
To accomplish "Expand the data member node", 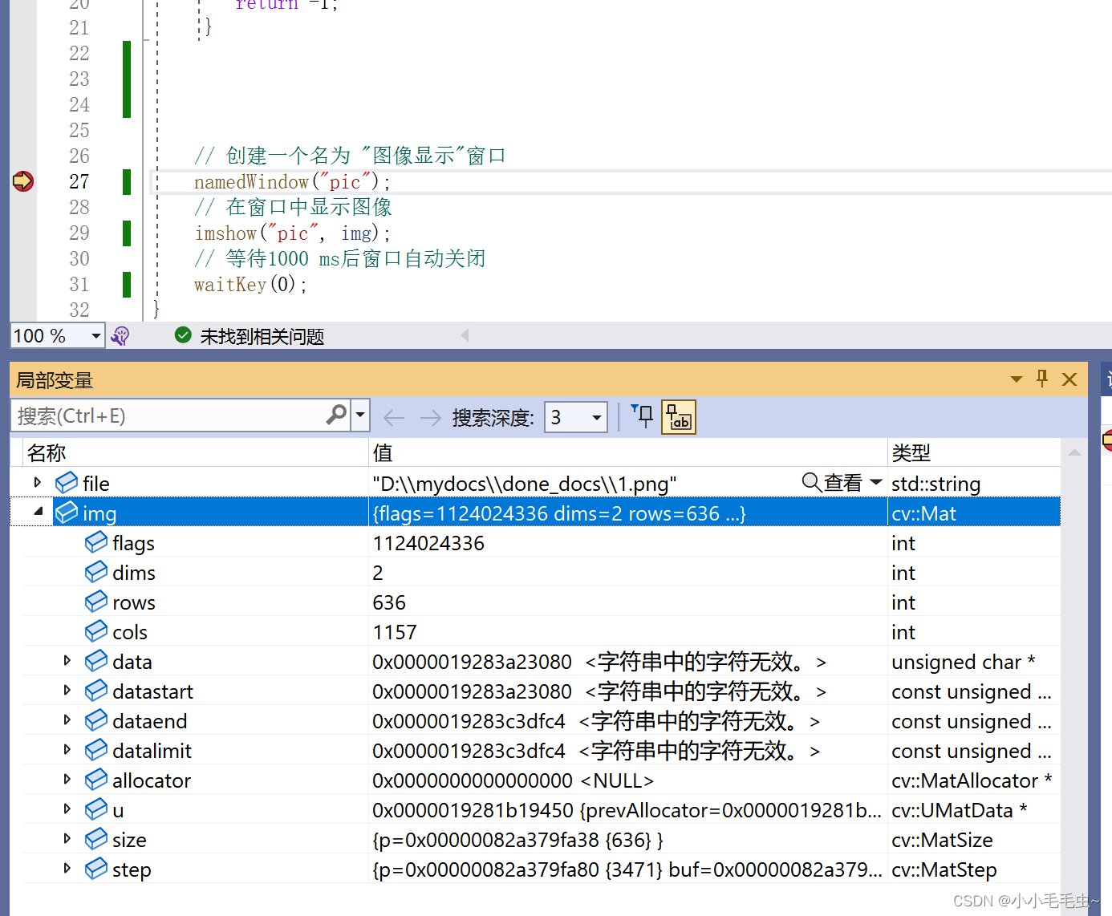I will [67, 661].
